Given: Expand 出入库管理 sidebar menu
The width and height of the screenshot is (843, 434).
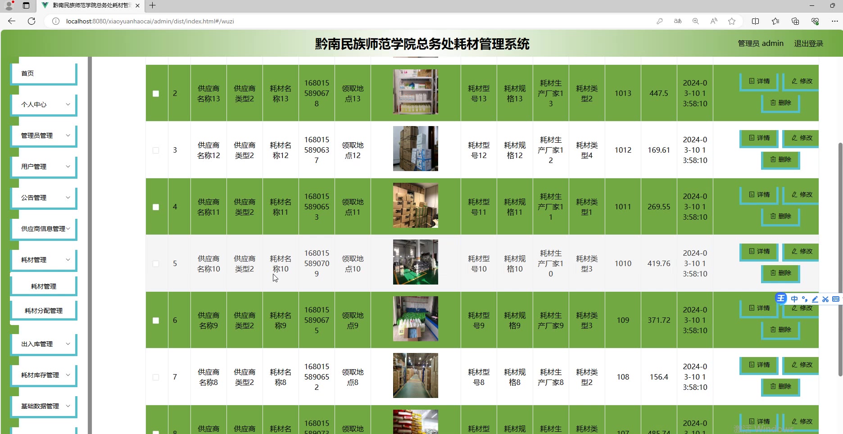Looking at the screenshot, I should 44,344.
